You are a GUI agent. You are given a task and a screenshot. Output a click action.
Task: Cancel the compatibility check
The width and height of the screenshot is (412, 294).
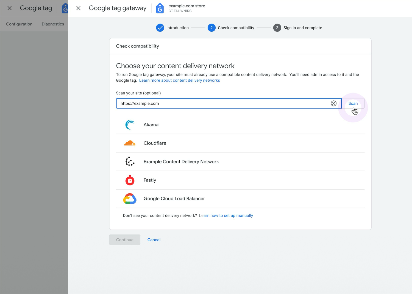click(154, 239)
